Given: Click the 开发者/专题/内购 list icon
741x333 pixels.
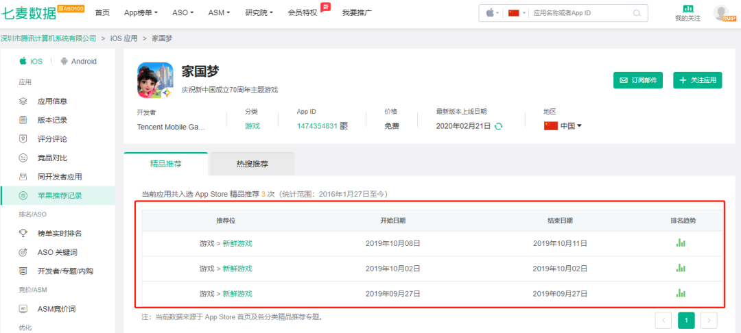Looking at the screenshot, I should click(23, 271).
